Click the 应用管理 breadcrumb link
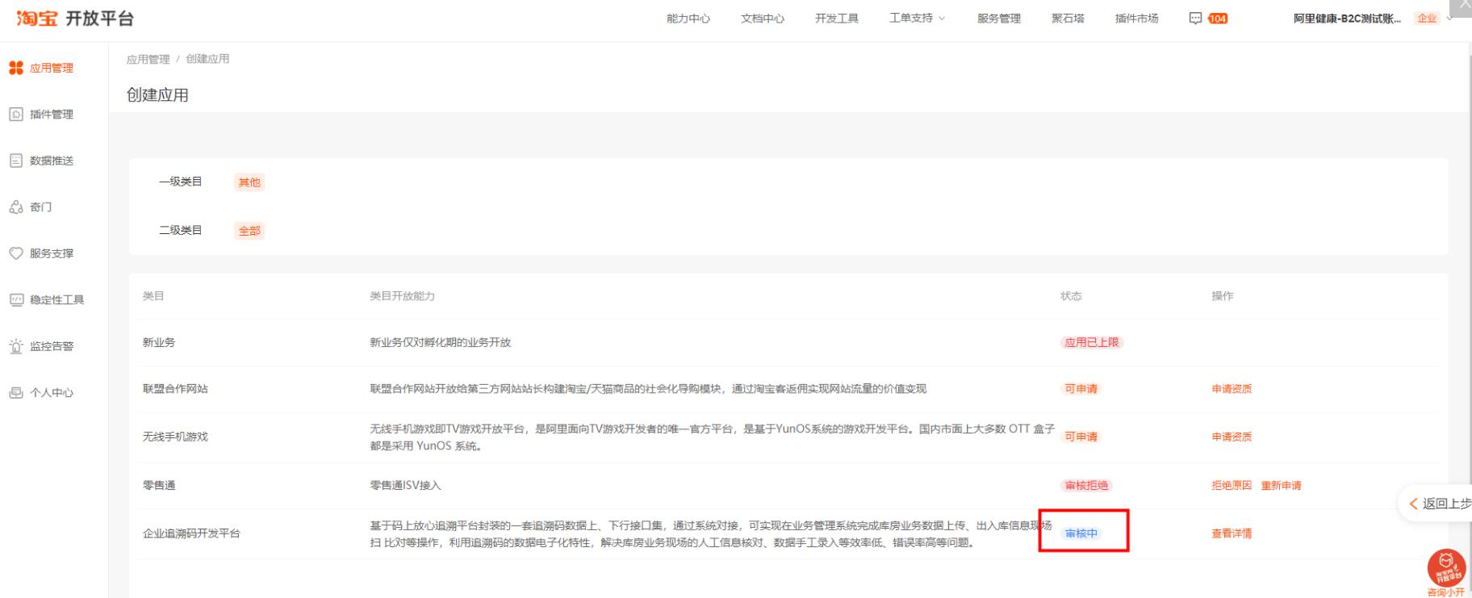This screenshot has width=1472, height=598. [x=148, y=59]
